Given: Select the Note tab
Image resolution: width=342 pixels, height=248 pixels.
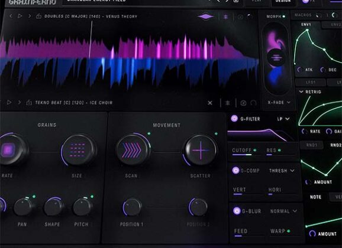Looking at the screenshot, I should pyautogui.click(x=315, y=197).
